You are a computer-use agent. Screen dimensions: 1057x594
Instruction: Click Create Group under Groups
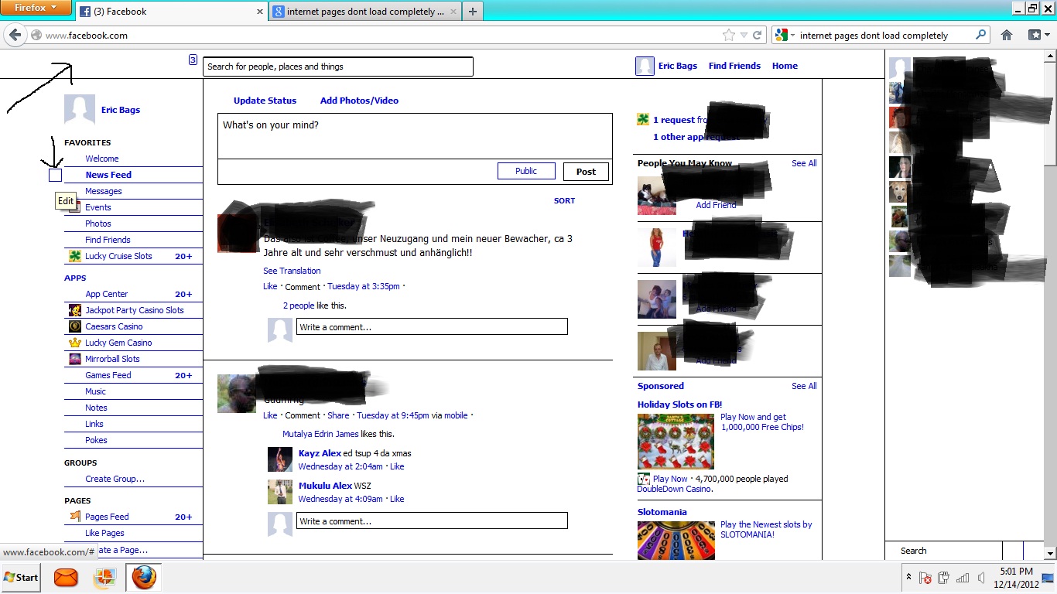(x=115, y=479)
